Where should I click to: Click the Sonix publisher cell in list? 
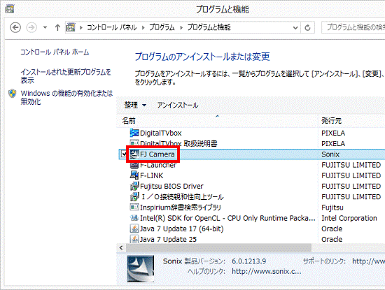click(330, 154)
